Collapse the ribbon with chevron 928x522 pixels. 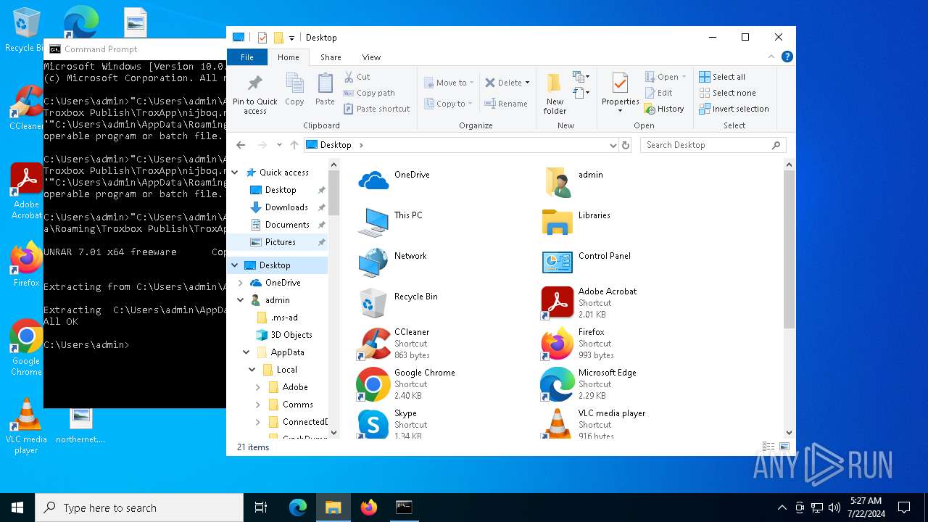tap(771, 57)
